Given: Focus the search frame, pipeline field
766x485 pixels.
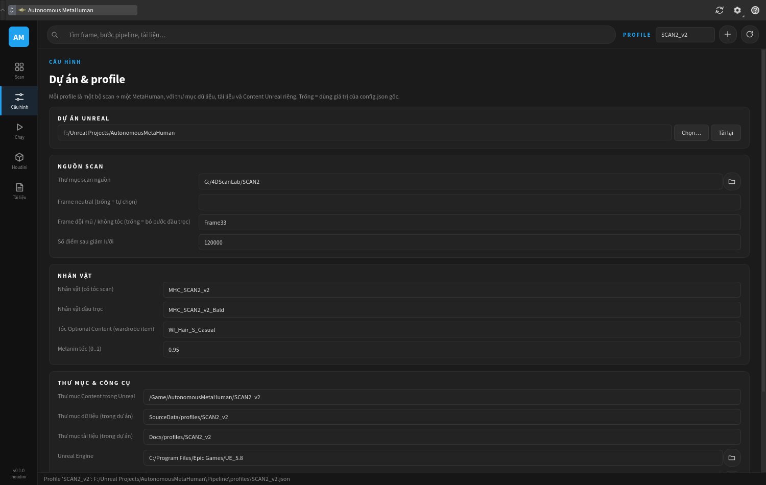Looking at the screenshot, I should pyautogui.click(x=331, y=35).
